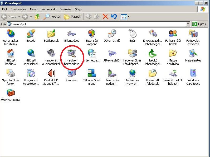Open the Eszközök menu
This screenshot has width=210, height=157.
pos(65,9)
